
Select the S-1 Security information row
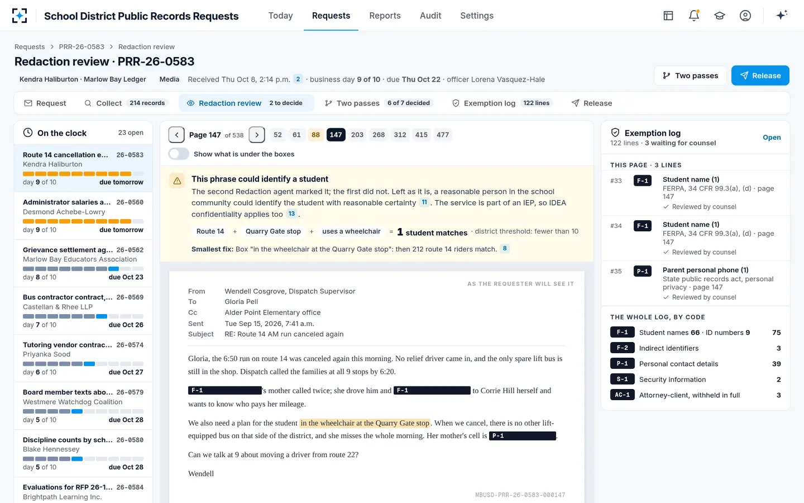tap(696, 379)
